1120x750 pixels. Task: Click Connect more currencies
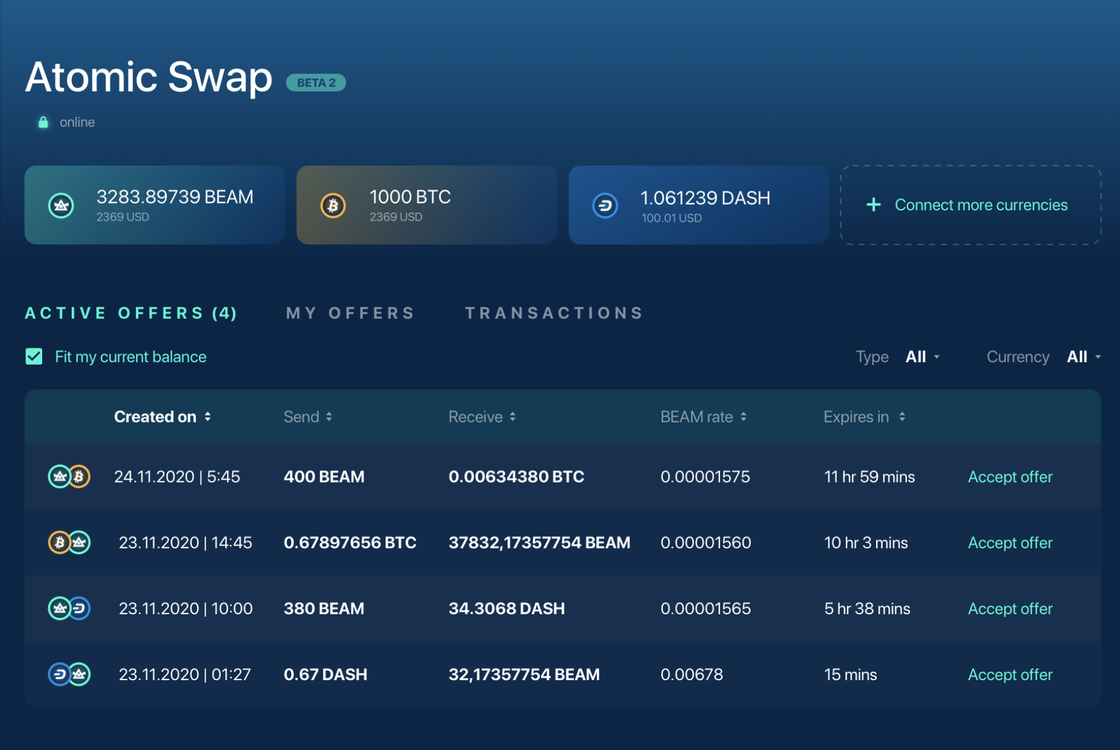pos(970,205)
